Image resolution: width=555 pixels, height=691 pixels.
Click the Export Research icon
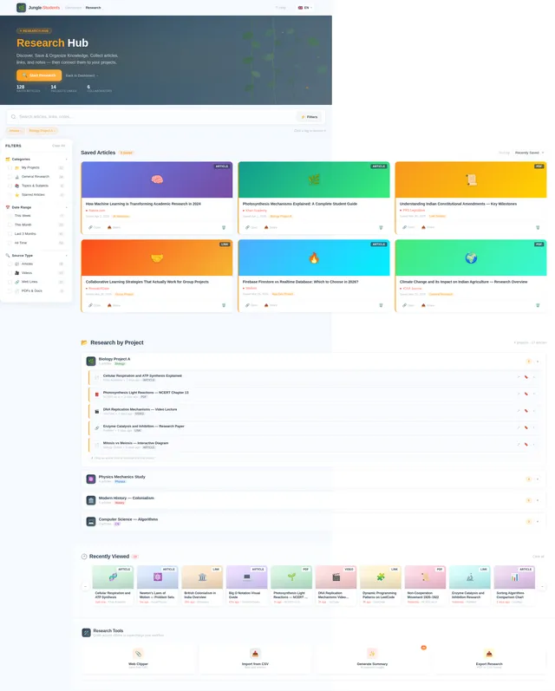(489, 654)
